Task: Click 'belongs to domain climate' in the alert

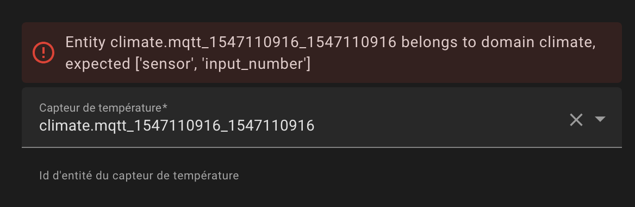Action: tap(498, 43)
